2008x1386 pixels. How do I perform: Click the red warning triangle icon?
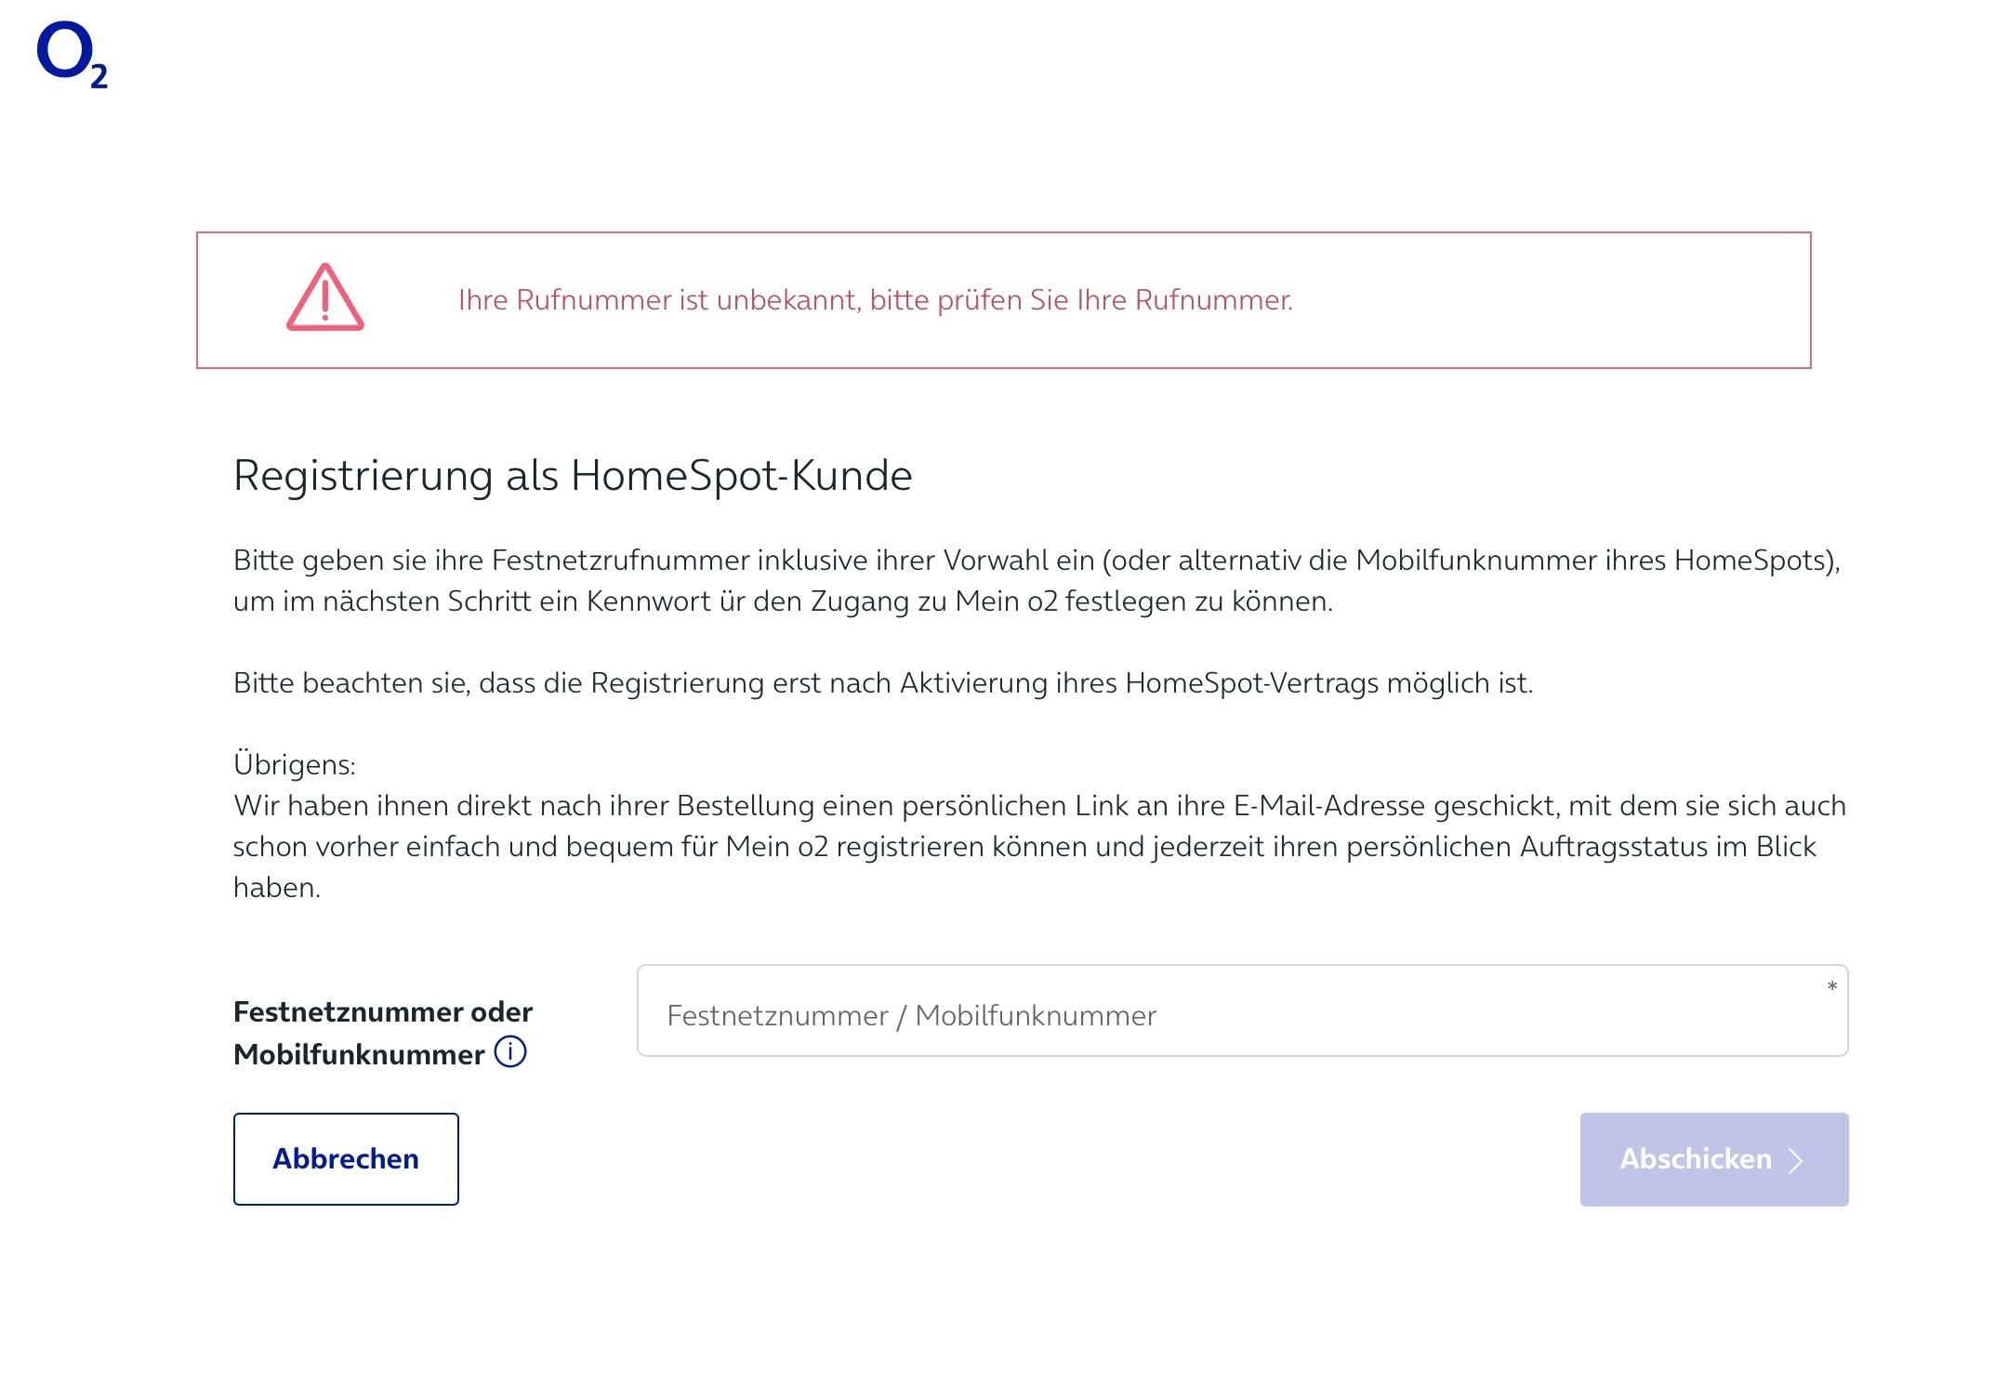tap(325, 297)
